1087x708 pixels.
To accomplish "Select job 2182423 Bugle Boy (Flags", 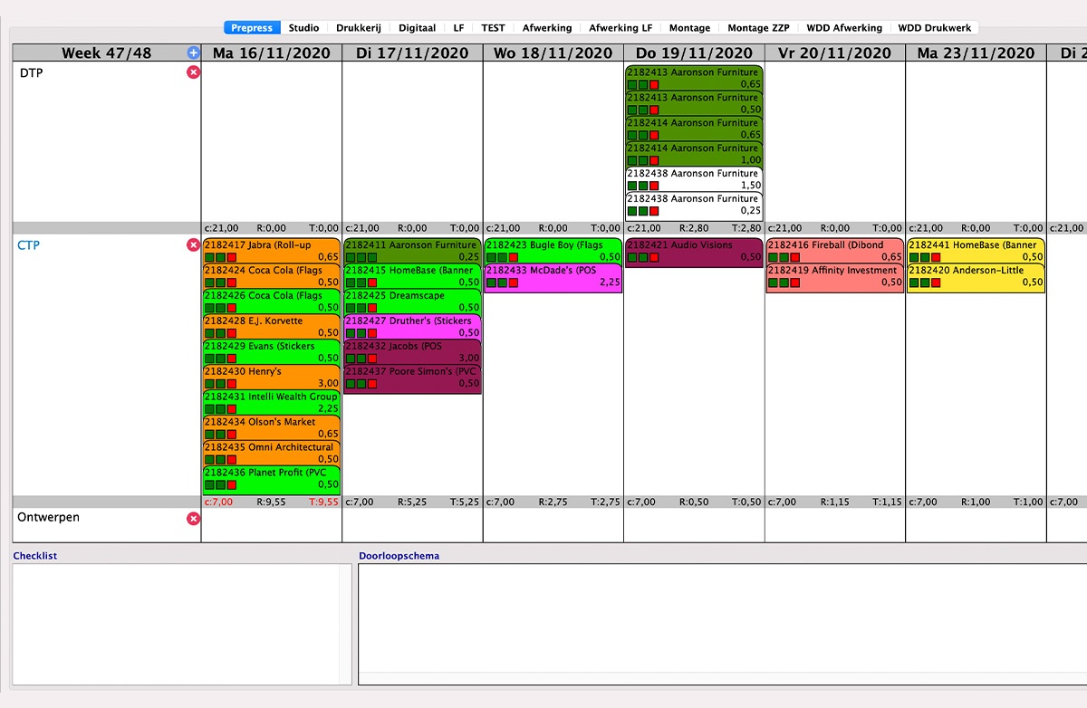I will (x=553, y=251).
